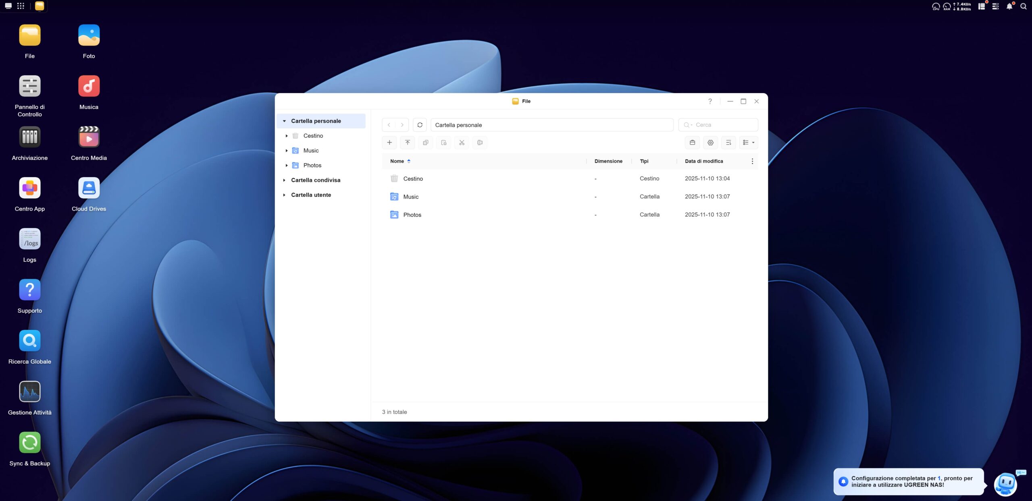Open Pannello di Controllo desktop icon
The image size is (1032, 501).
tap(29, 86)
